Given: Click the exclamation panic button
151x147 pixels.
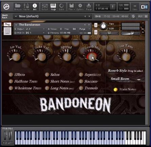Looking at the screenshot, I should coord(113,7).
